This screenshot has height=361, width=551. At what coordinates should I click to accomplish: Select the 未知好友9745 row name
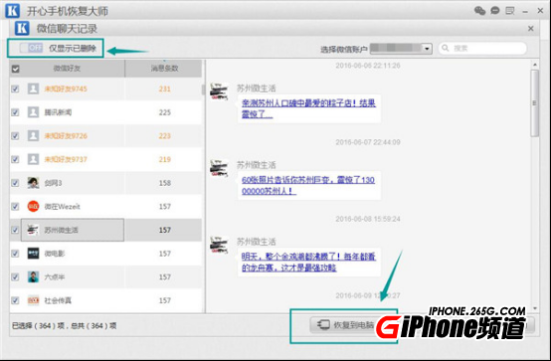[x=66, y=89]
